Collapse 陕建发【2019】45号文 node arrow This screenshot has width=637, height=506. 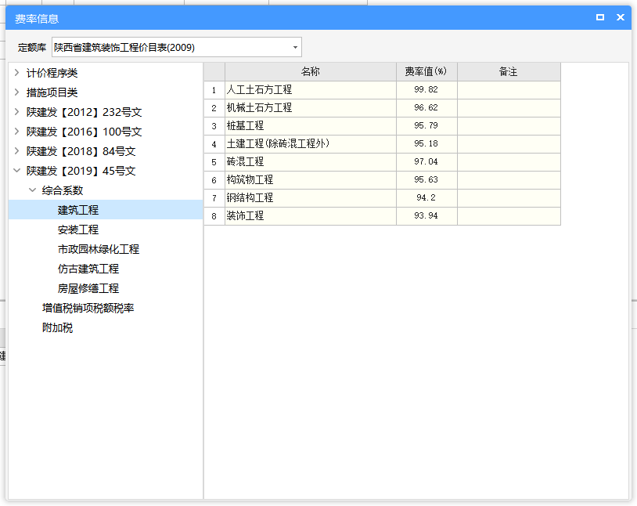tap(16, 171)
